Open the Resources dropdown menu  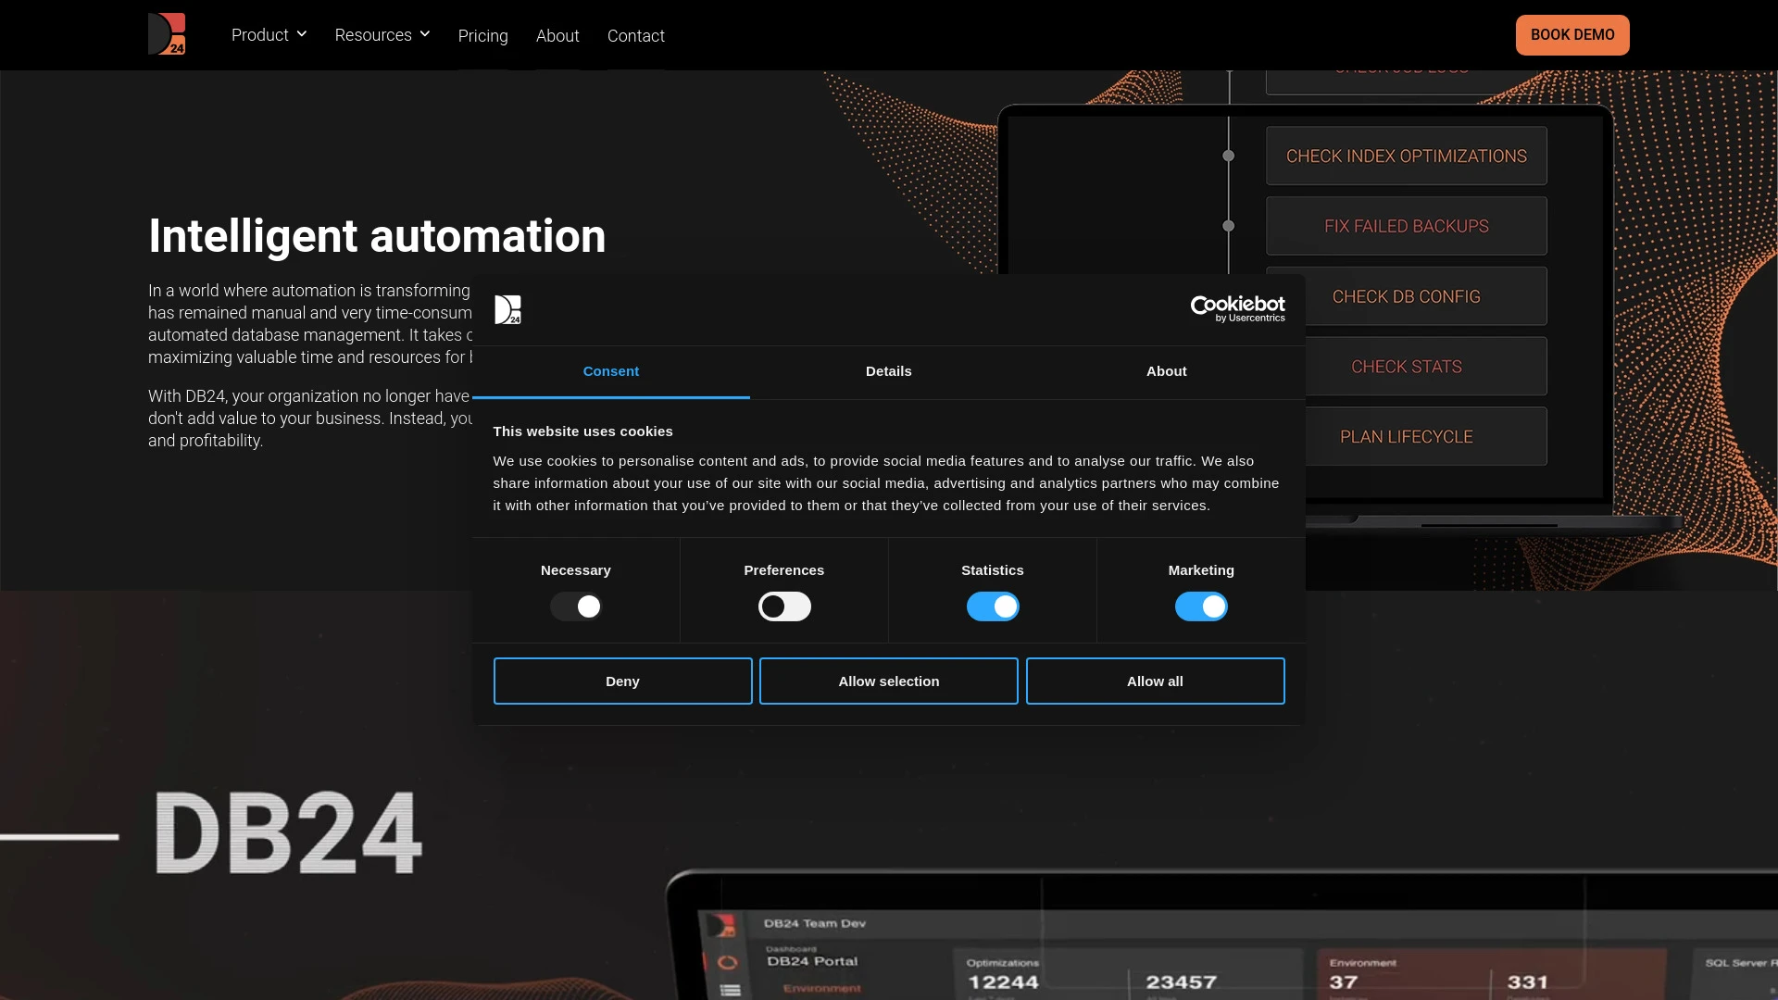(382, 34)
